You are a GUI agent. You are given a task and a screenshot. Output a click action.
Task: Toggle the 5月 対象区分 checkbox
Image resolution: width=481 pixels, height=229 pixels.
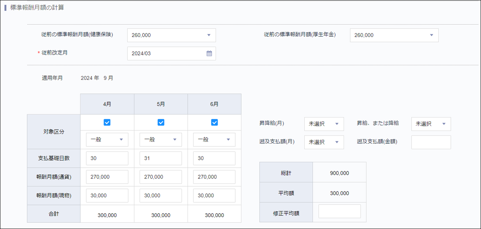pos(161,122)
